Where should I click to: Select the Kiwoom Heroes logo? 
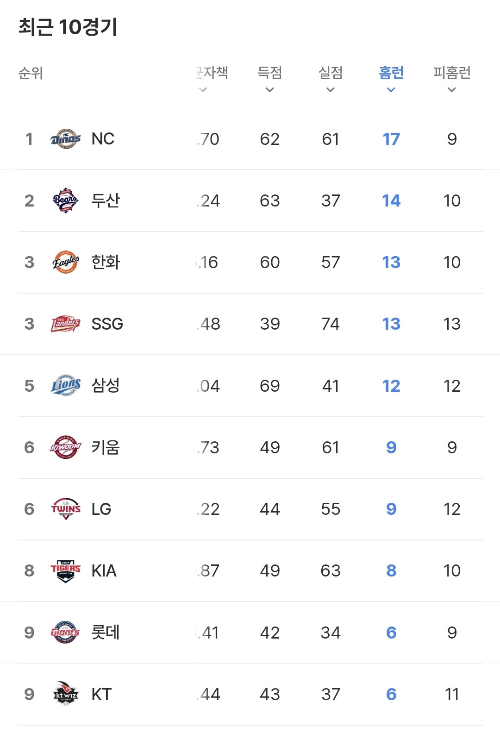point(65,447)
